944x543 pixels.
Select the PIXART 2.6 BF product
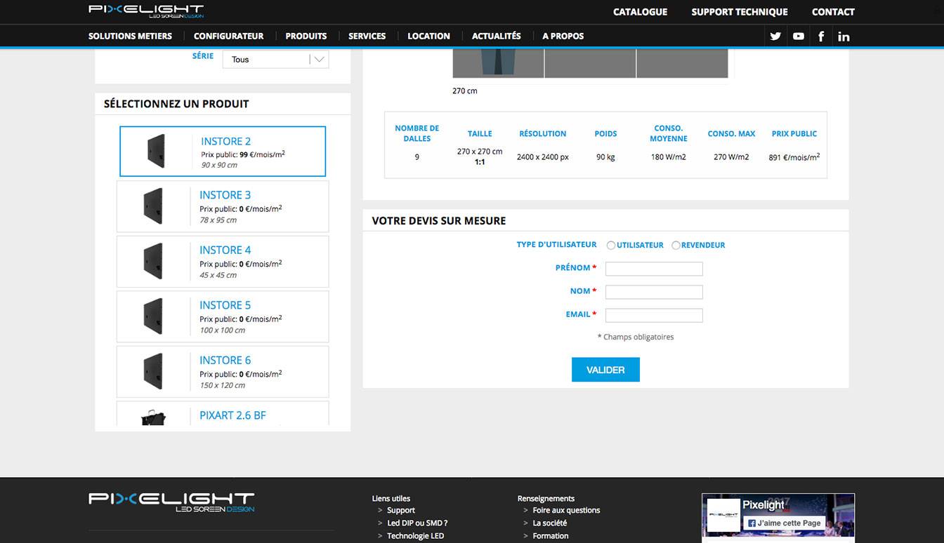223,414
